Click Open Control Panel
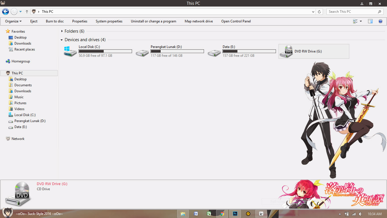 click(x=236, y=21)
